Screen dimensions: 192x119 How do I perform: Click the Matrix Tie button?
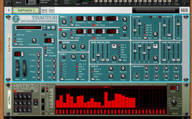click(x=43, y=114)
